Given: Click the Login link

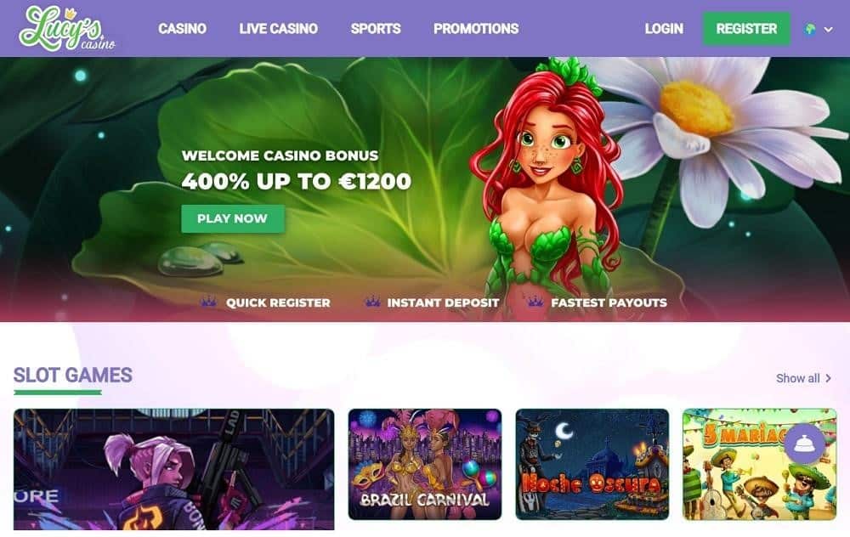Looking at the screenshot, I should (x=664, y=29).
